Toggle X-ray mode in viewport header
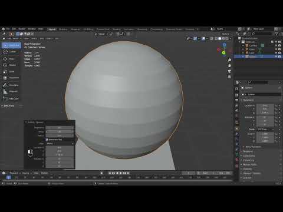This screenshot has width=283, height=212. [x=212, y=39]
